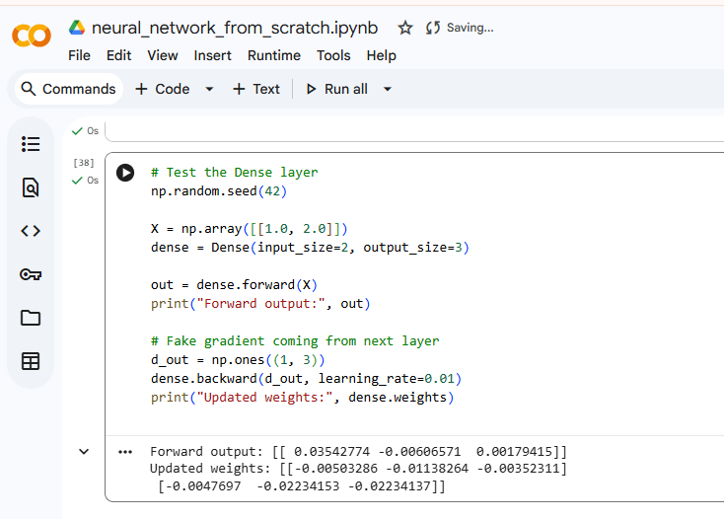Open the Commands palette button
The height and width of the screenshot is (519, 724).
(69, 89)
